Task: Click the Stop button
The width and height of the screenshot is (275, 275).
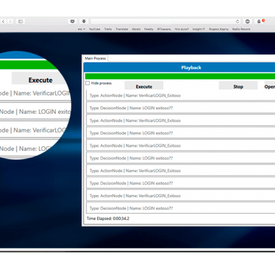Action: coord(238,86)
